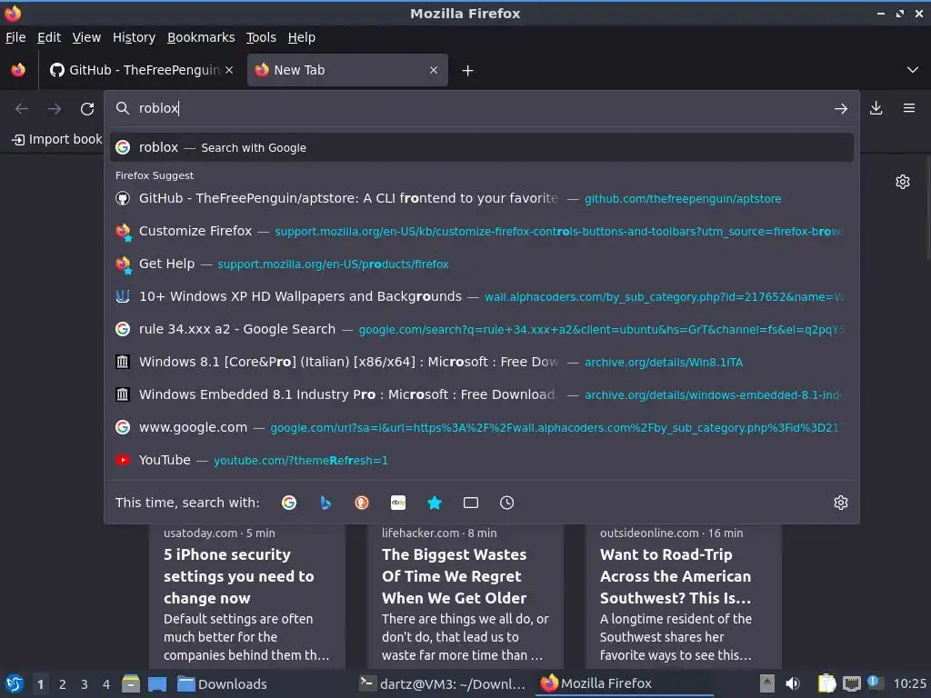Click show desktop icon in taskbar

(x=156, y=683)
